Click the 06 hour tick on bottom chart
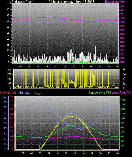 click(x=40, y=153)
